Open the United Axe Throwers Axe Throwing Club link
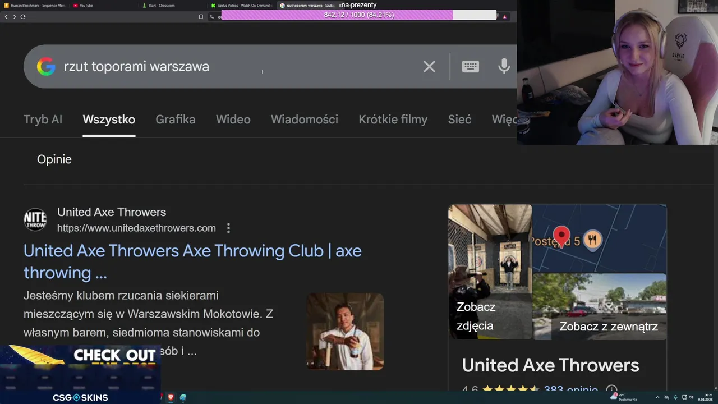Viewport: 718px width, 404px height. (x=192, y=261)
